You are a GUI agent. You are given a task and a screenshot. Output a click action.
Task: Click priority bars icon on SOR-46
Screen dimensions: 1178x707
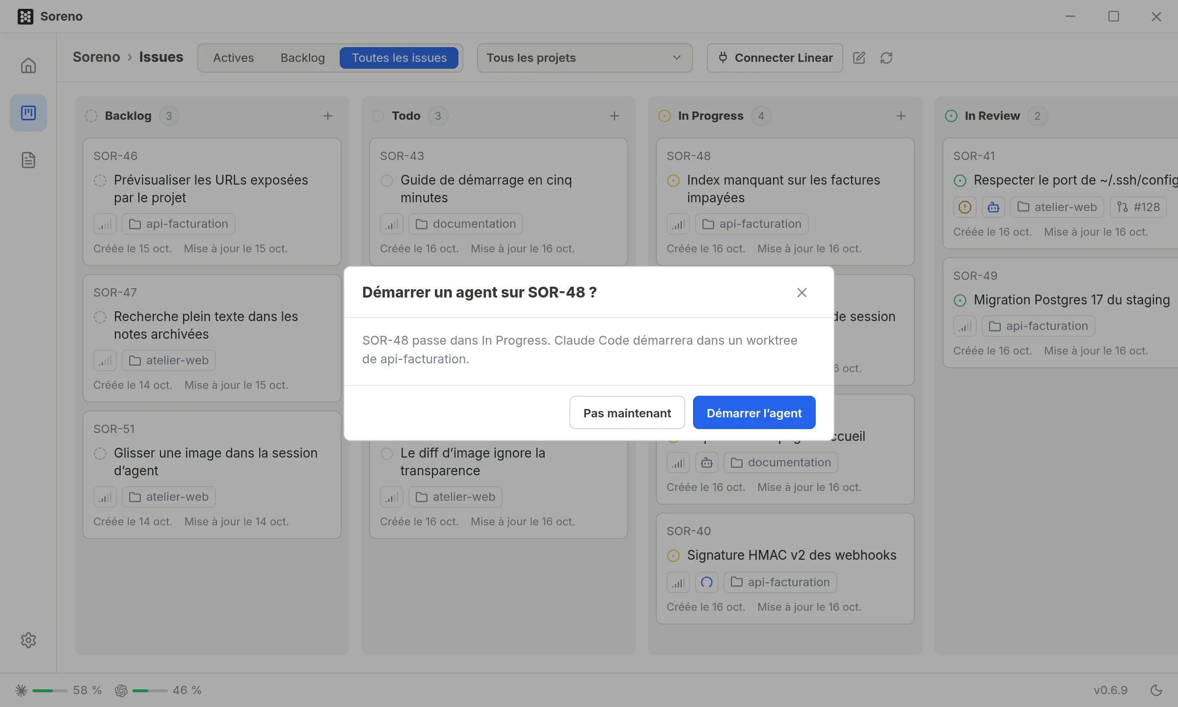[105, 224]
